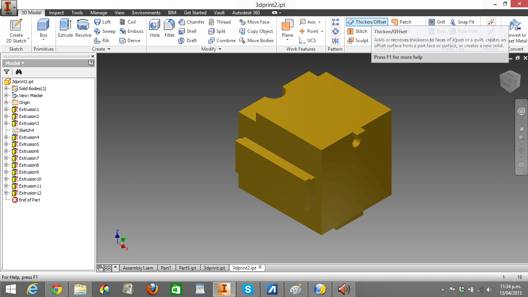This screenshot has width=528, height=297.
Task: Apply the Shell tool
Action: click(x=188, y=31)
